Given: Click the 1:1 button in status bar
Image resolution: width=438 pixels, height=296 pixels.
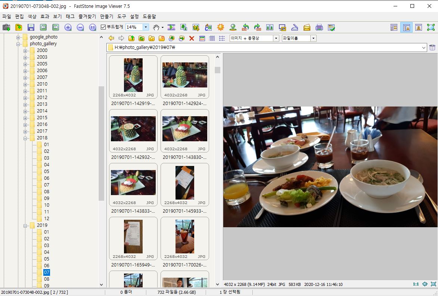Looking at the screenshot, I should click(x=416, y=284).
